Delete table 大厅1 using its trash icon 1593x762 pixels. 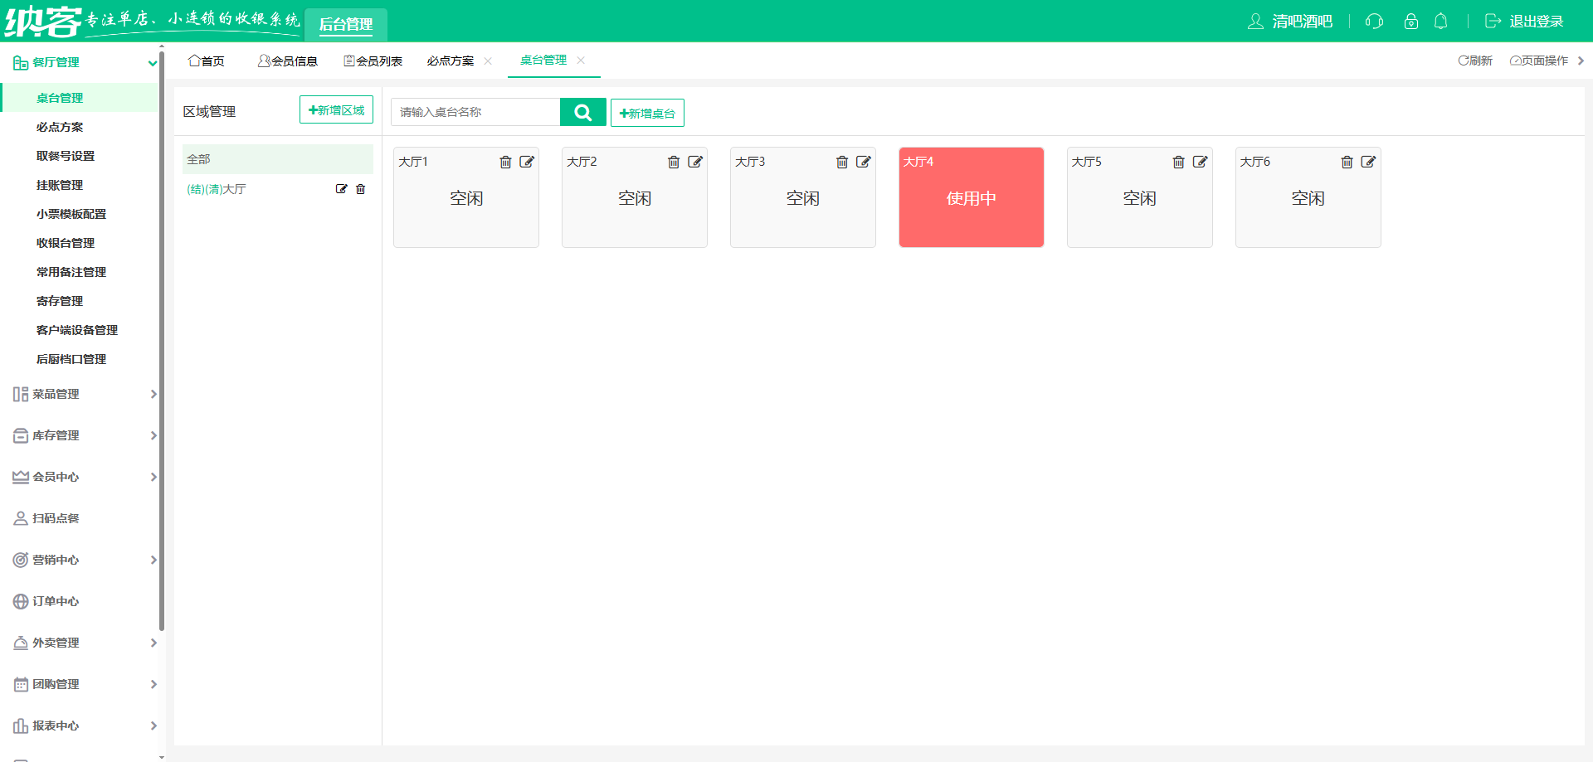tap(506, 162)
